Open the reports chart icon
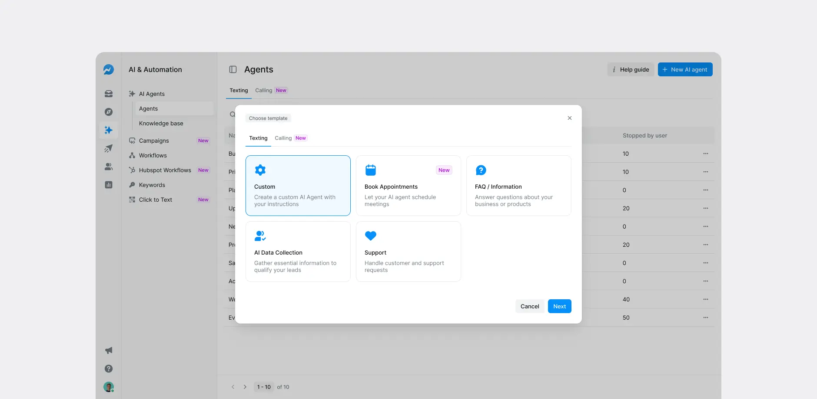Viewport: 817px width, 399px height. (109, 185)
